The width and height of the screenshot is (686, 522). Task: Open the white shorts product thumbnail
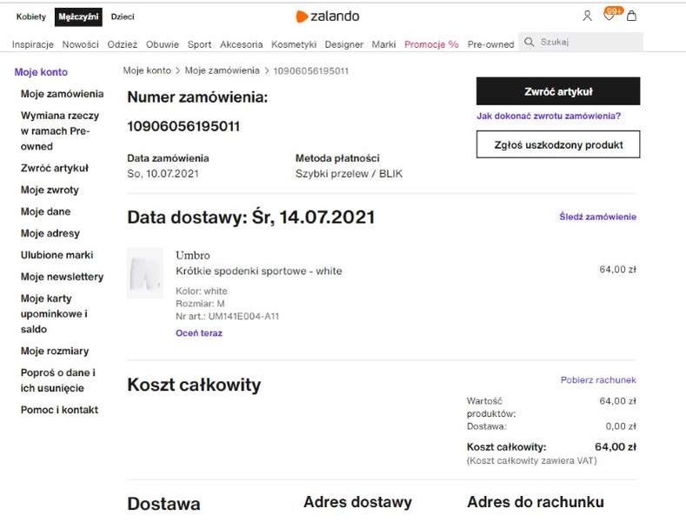145,273
